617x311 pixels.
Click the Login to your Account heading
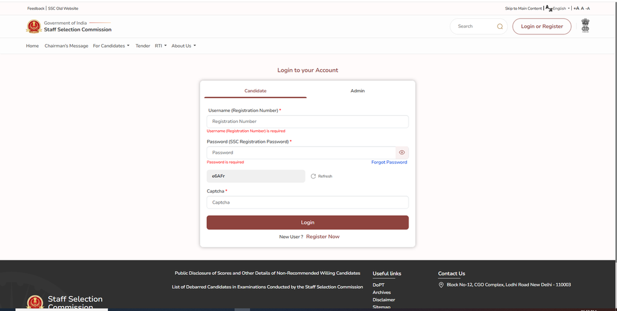click(x=308, y=70)
